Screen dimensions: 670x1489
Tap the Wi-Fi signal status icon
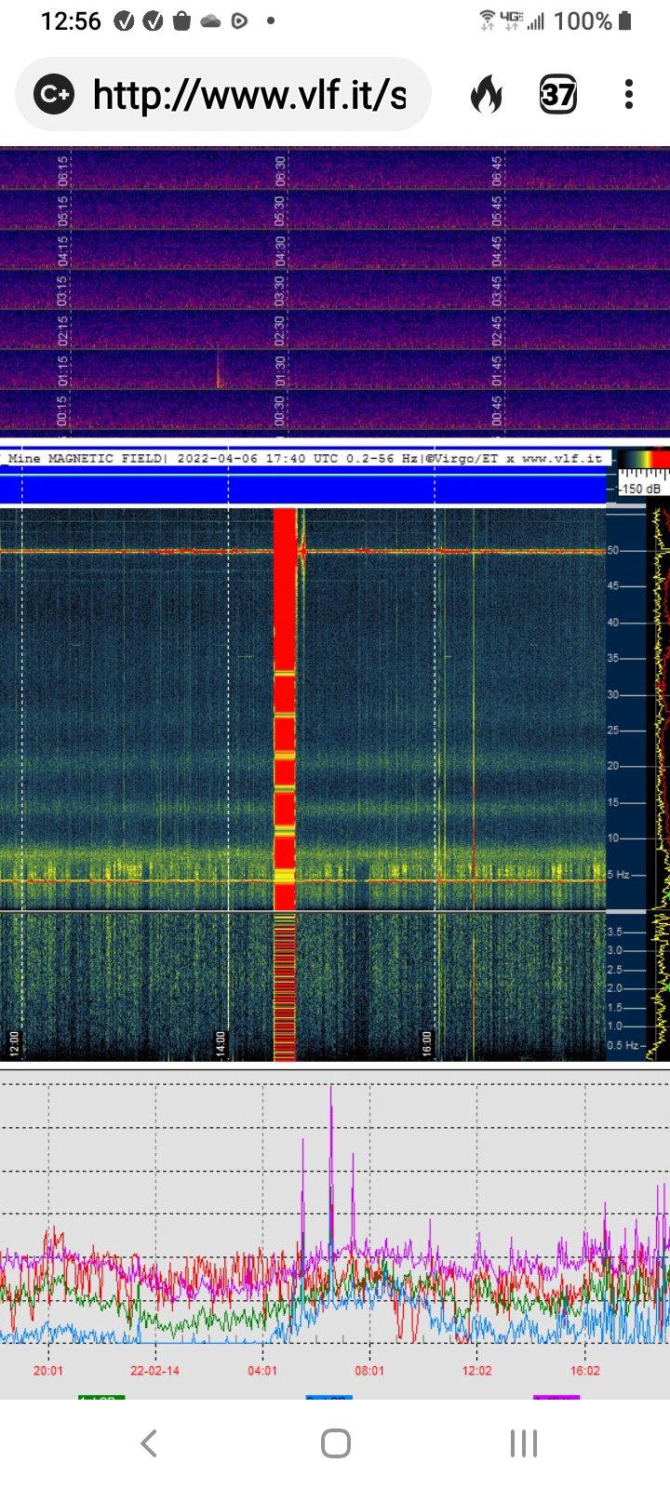[x=486, y=20]
